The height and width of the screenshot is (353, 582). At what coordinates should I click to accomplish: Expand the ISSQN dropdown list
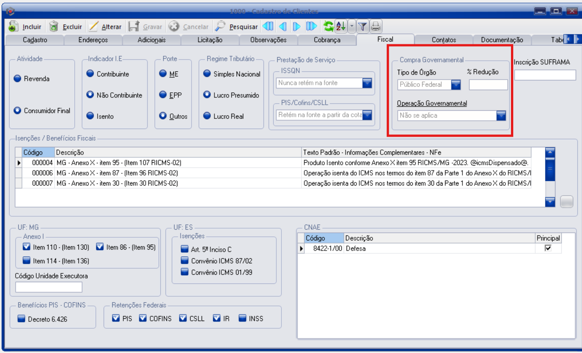[x=367, y=83]
